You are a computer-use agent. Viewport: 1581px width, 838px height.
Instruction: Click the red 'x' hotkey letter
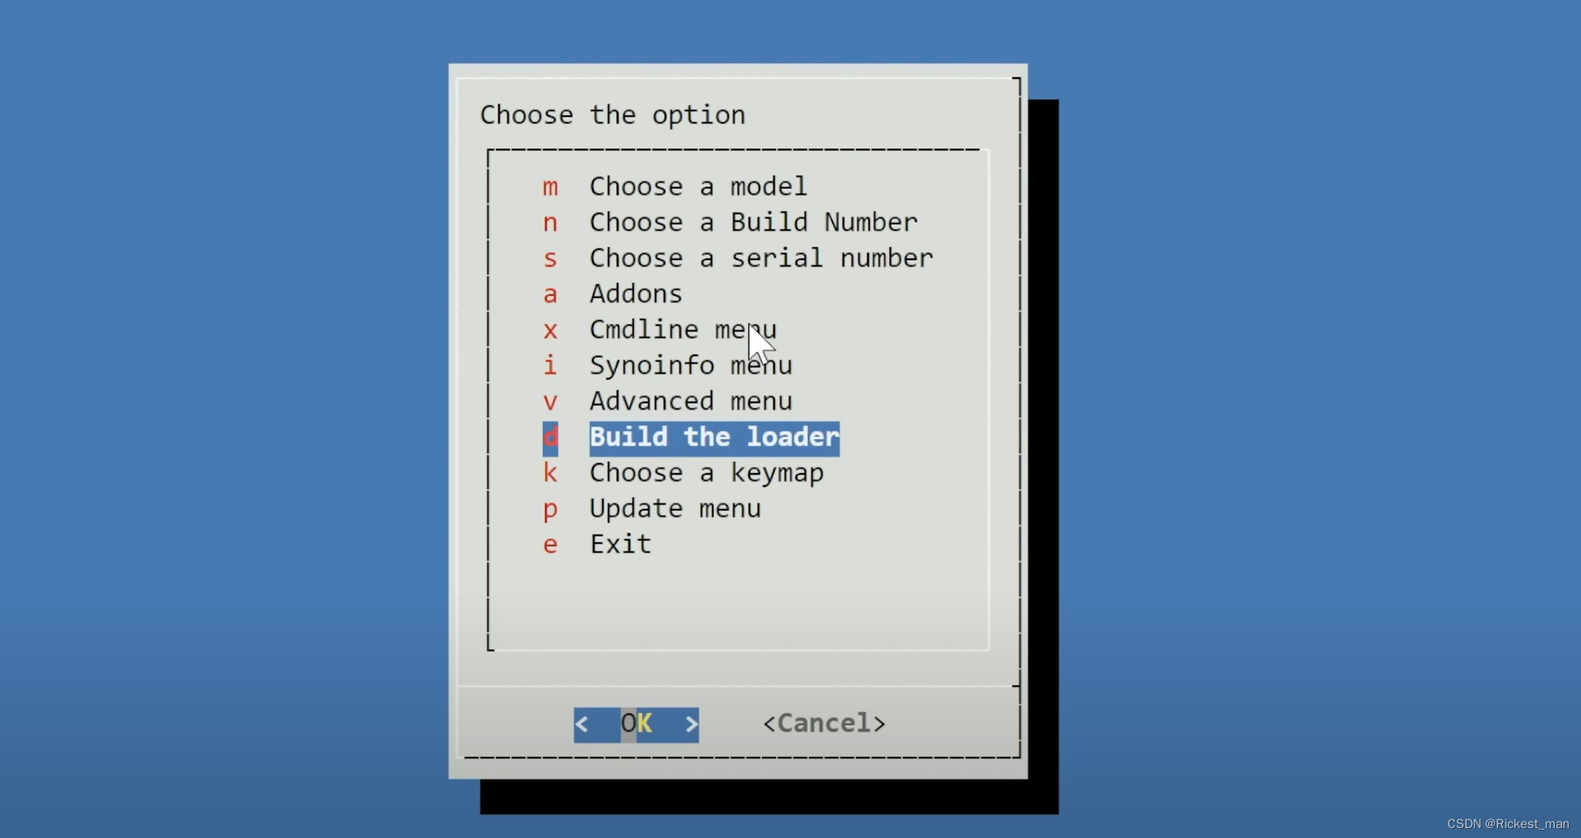pos(550,330)
